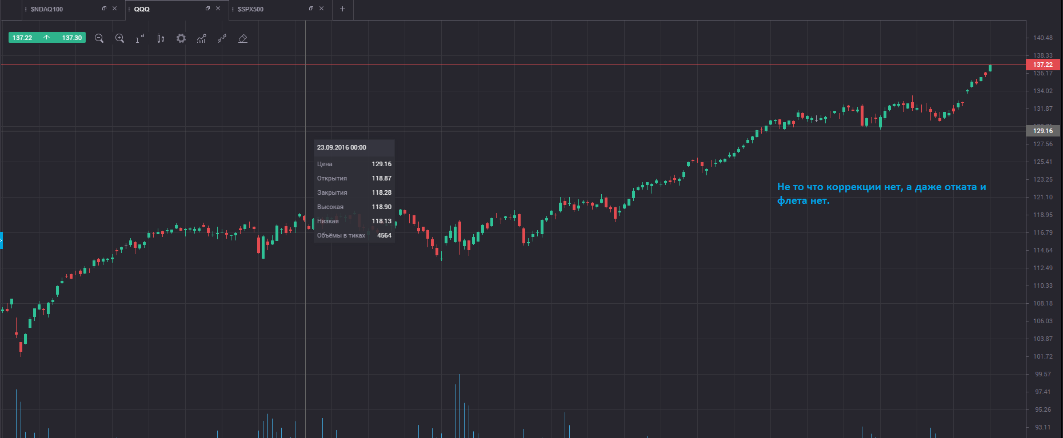Select the drawing line tool icon

click(x=222, y=38)
